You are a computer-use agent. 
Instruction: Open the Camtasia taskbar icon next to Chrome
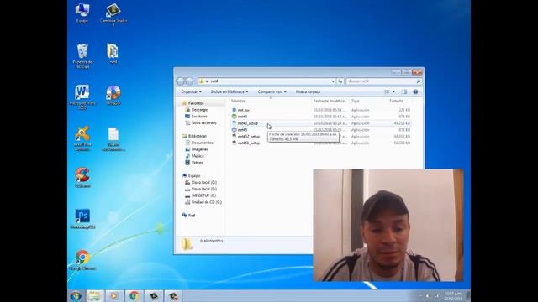tap(154, 296)
